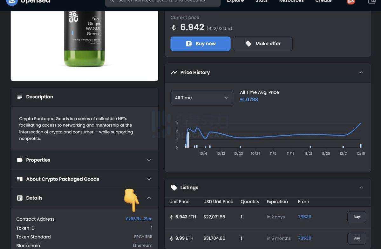Click the Details panel icon

click(x=20, y=198)
